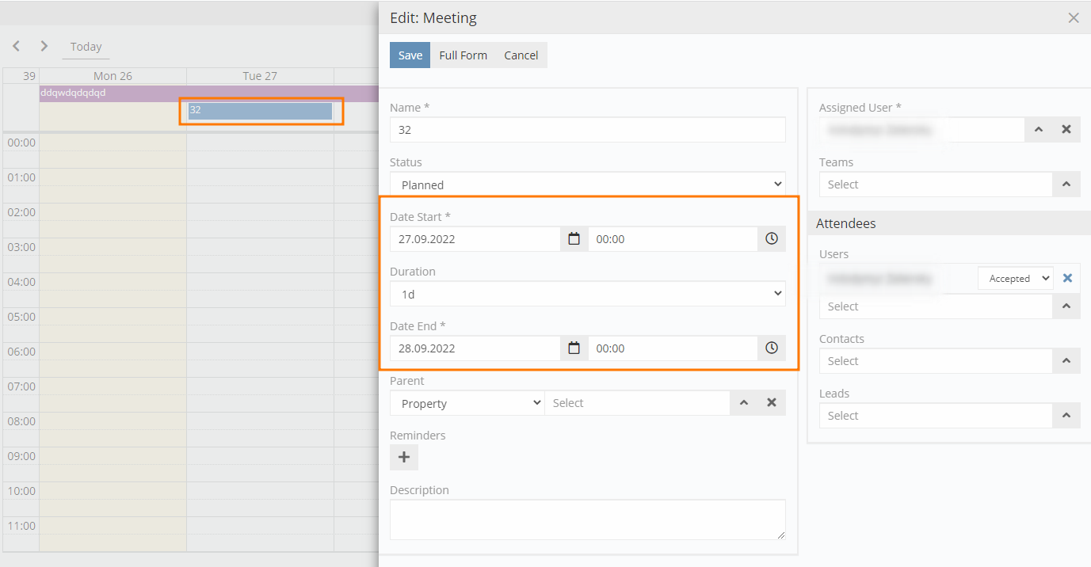Open the Status dropdown

click(587, 185)
